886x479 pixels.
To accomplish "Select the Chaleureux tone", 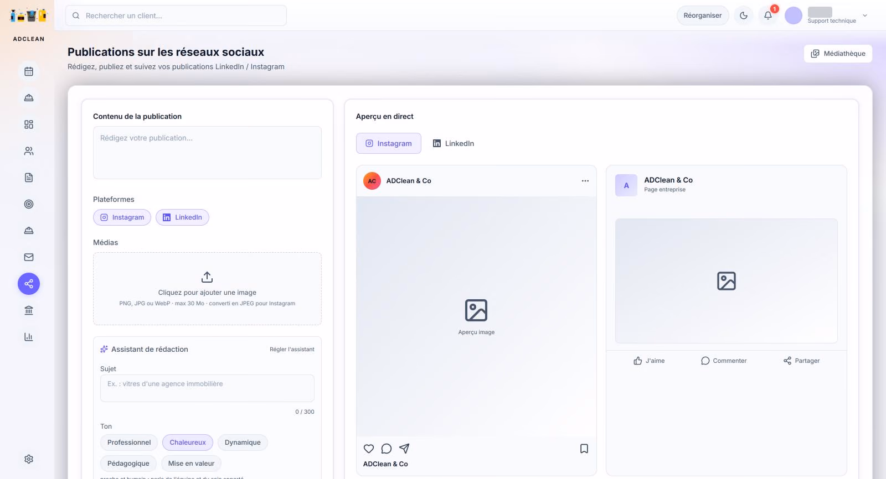I will (188, 442).
